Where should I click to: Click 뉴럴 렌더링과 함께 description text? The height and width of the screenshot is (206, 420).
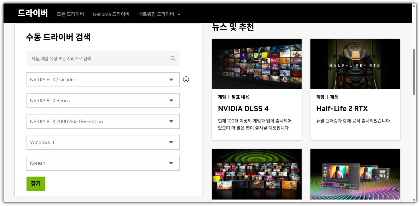[353, 121]
